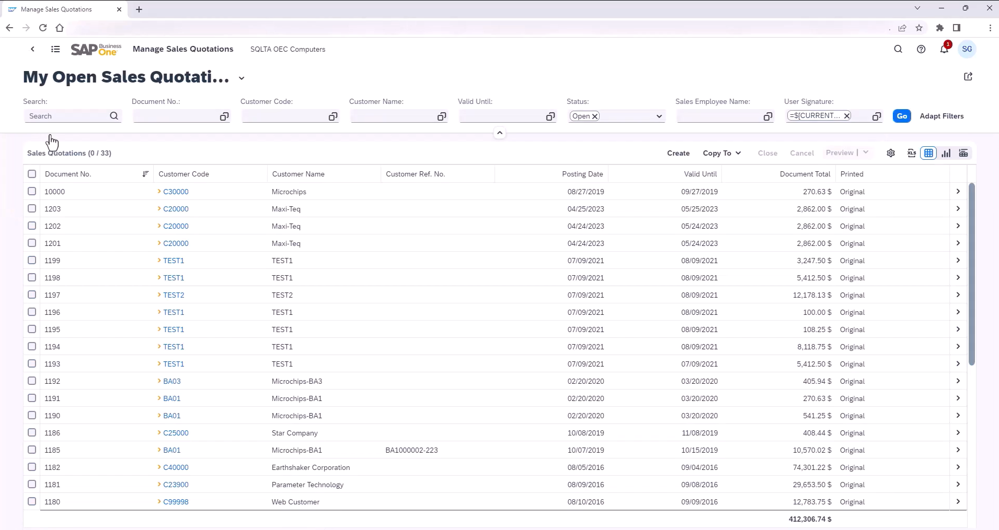The height and width of the screenshot is (530, 999).
Task: Switch to the chart and table view
Action: (963, 153)
